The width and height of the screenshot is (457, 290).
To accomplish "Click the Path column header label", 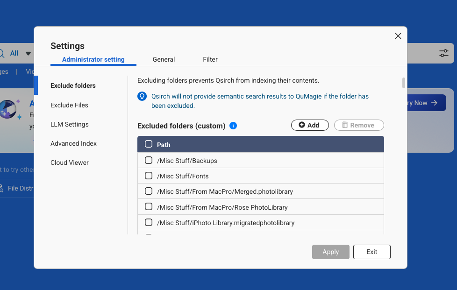I will pos(164,145).
